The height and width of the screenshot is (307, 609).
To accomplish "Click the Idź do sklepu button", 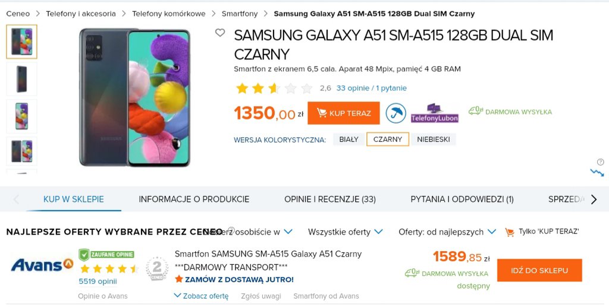I will tap(539, 270).
